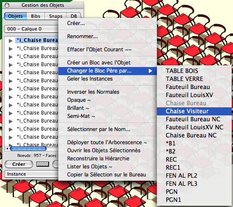
Task: Open the Instance type dropdown
Action: point(31,174)
